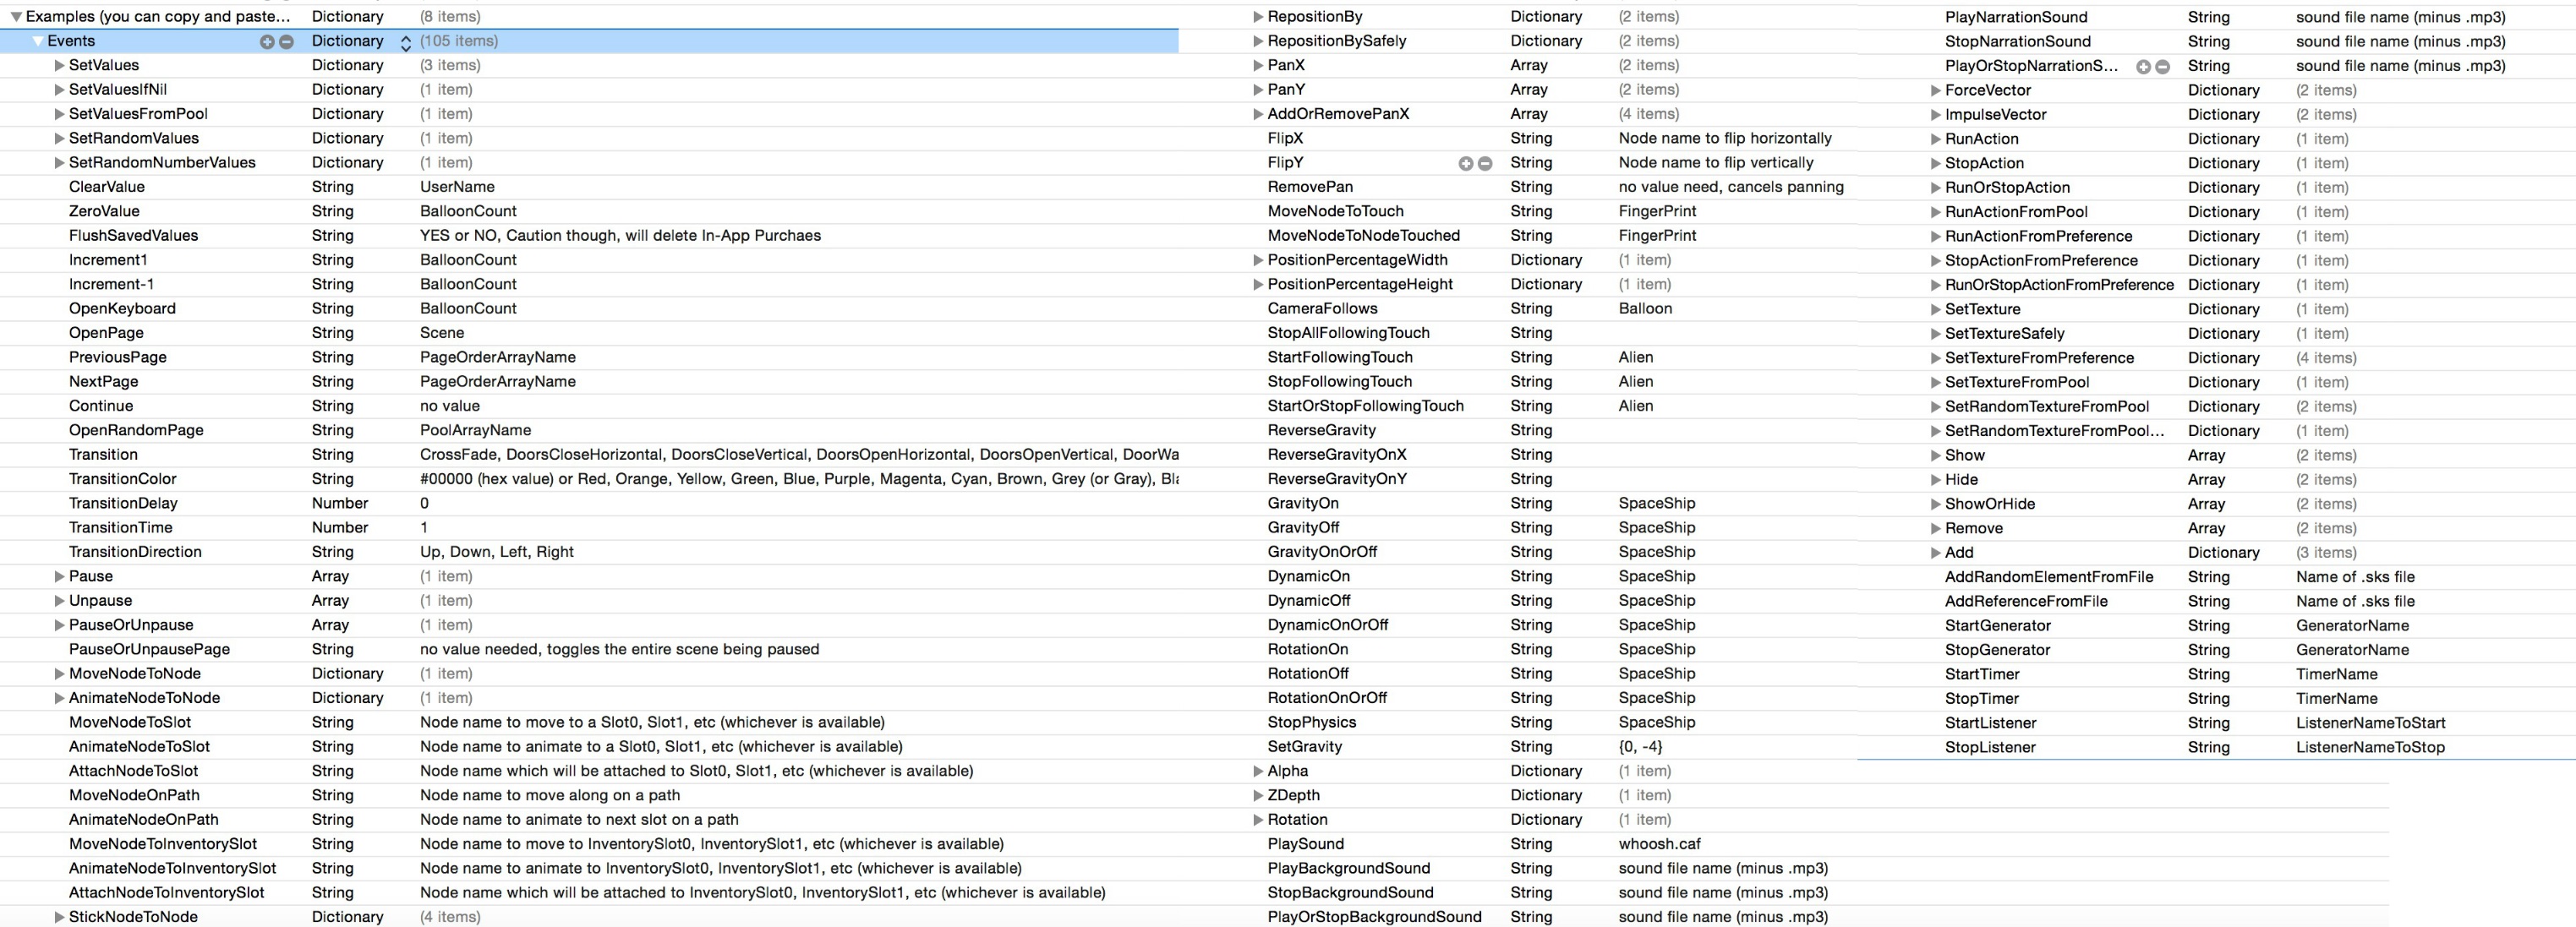Click the add (+) icon beside FlipY
The image size is (2576, 927).
pos(1465,163)
